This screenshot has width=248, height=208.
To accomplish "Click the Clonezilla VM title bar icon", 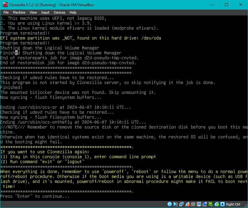I will pyautogui.click(x=5, y=5).
